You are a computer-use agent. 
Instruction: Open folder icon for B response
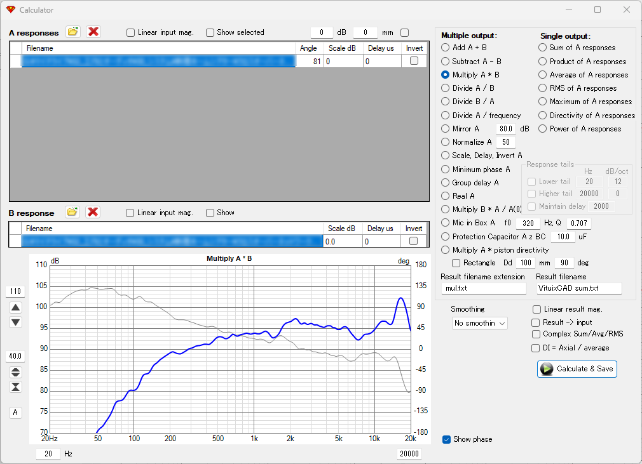click(72, 212)
